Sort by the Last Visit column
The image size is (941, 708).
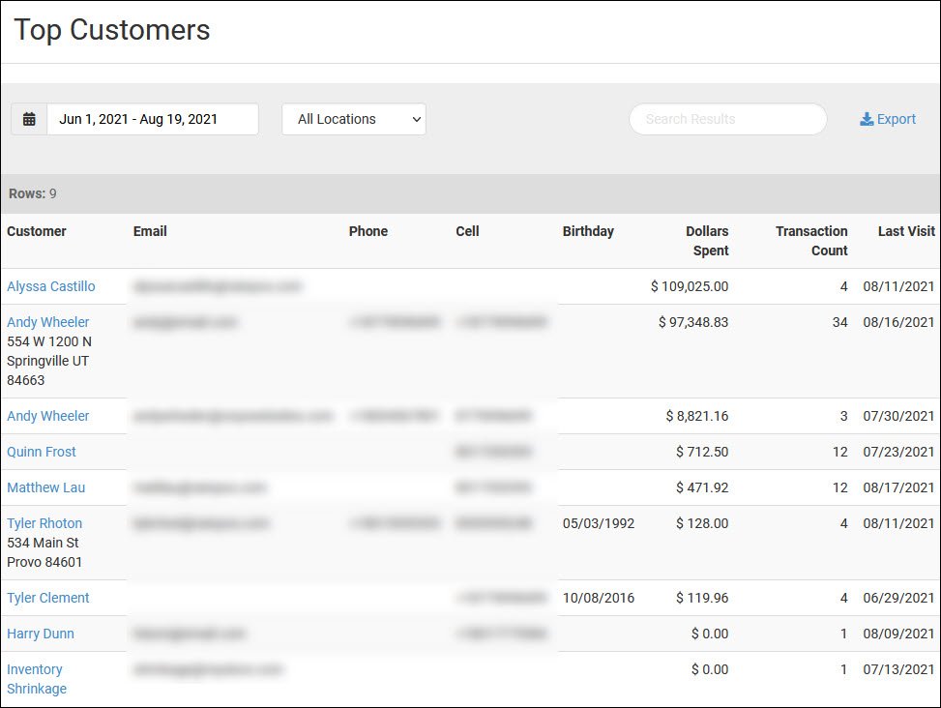906,231
